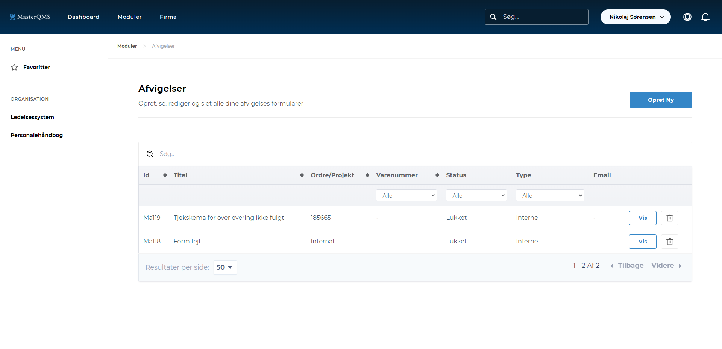Click the MasterQMS logo
The height and width of the screenshot is (349, 722).
click(30, 17)
